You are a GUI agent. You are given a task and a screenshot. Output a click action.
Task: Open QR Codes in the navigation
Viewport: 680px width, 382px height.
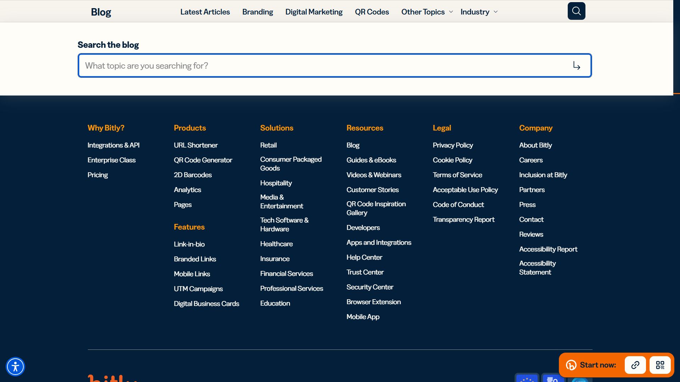click(372, 12)
